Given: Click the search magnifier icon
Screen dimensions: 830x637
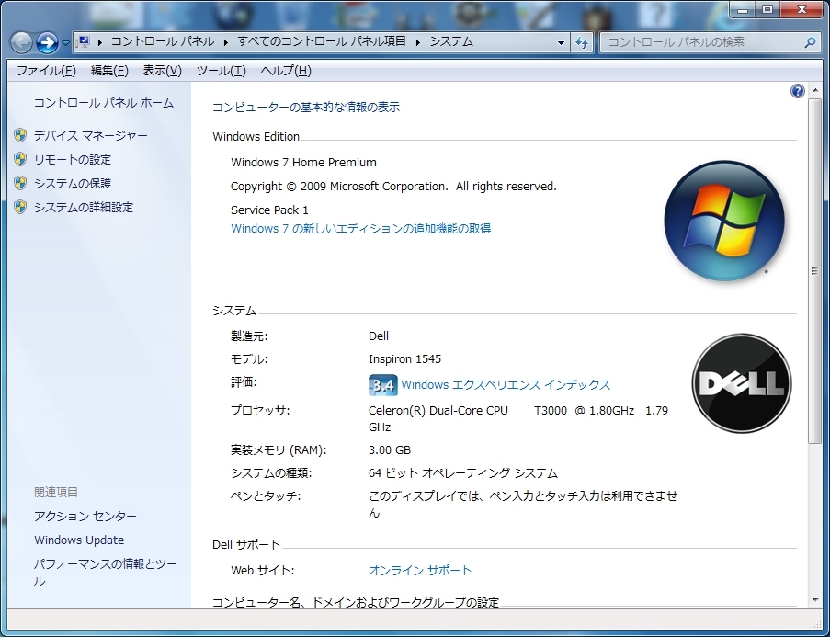Looking at the screenshot, I should [x=810, y=42].
